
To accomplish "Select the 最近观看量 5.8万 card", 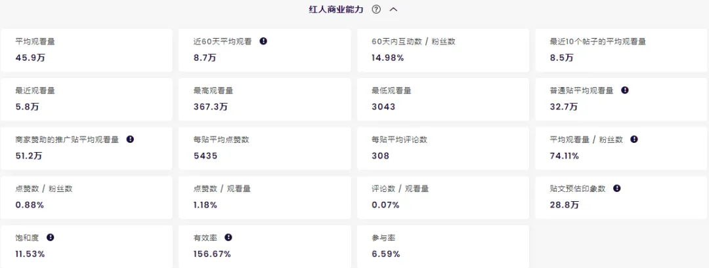I will pyautogui.click(x=86, y=99).
